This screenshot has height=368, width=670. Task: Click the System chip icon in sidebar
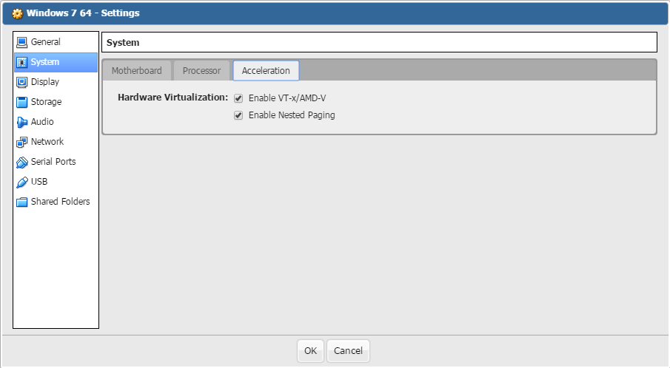(x=22, y=62)
